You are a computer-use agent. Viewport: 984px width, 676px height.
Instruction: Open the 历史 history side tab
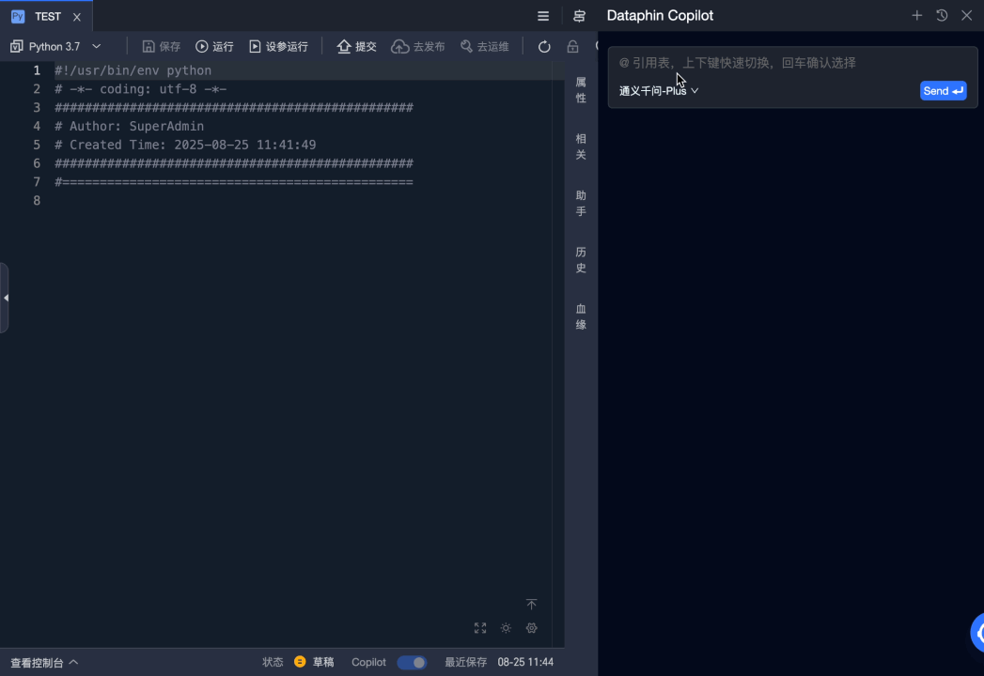point(581,260)
